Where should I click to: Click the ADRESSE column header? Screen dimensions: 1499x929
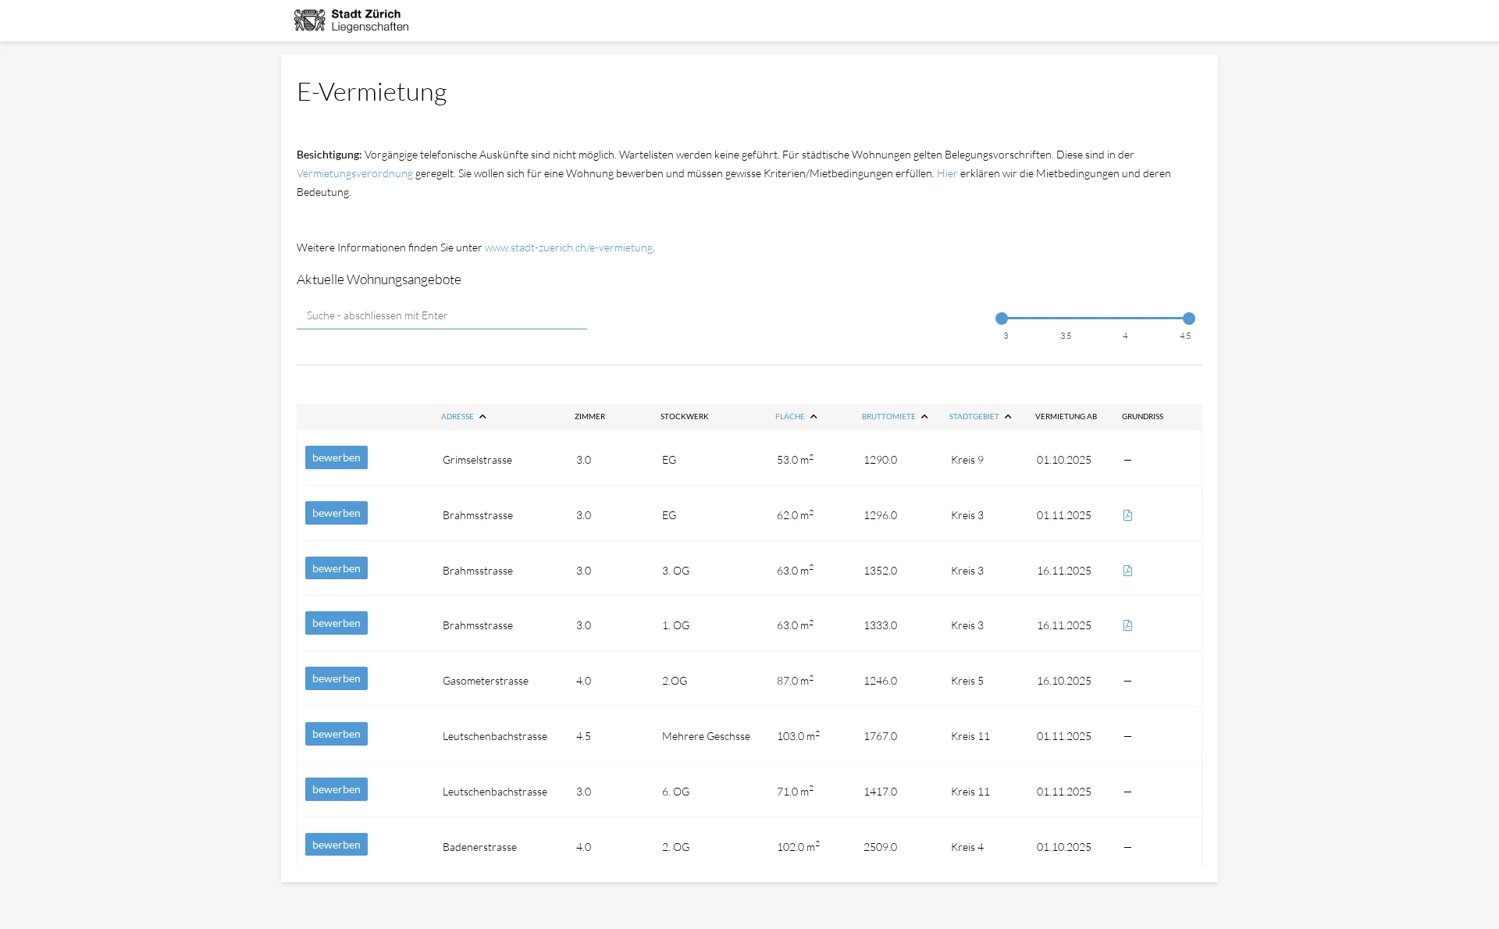coord(457,417)
